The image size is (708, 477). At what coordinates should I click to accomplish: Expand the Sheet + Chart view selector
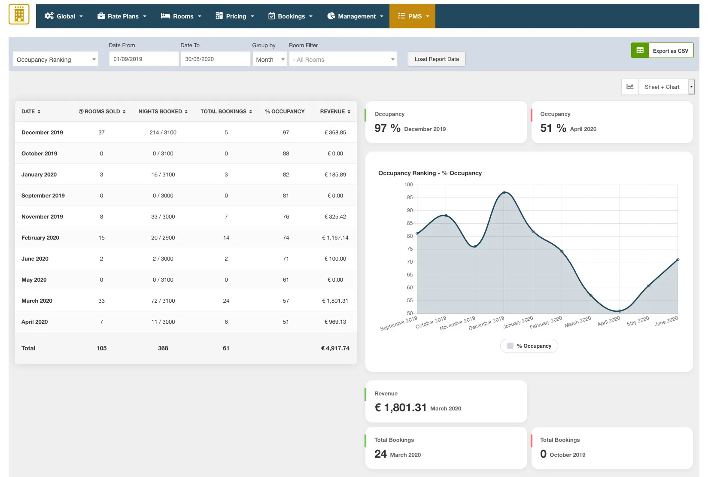coord(691,87)
